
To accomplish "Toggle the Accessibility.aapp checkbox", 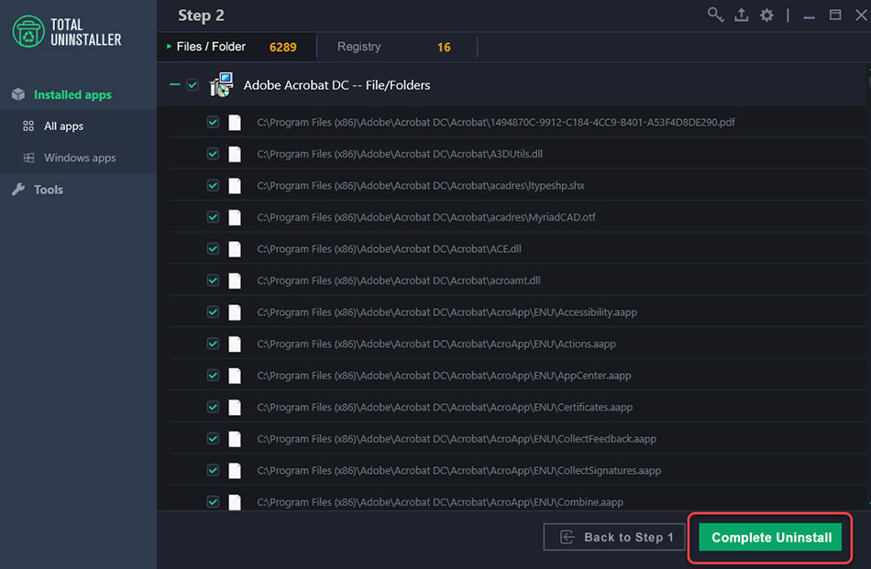I will [213, 312].
